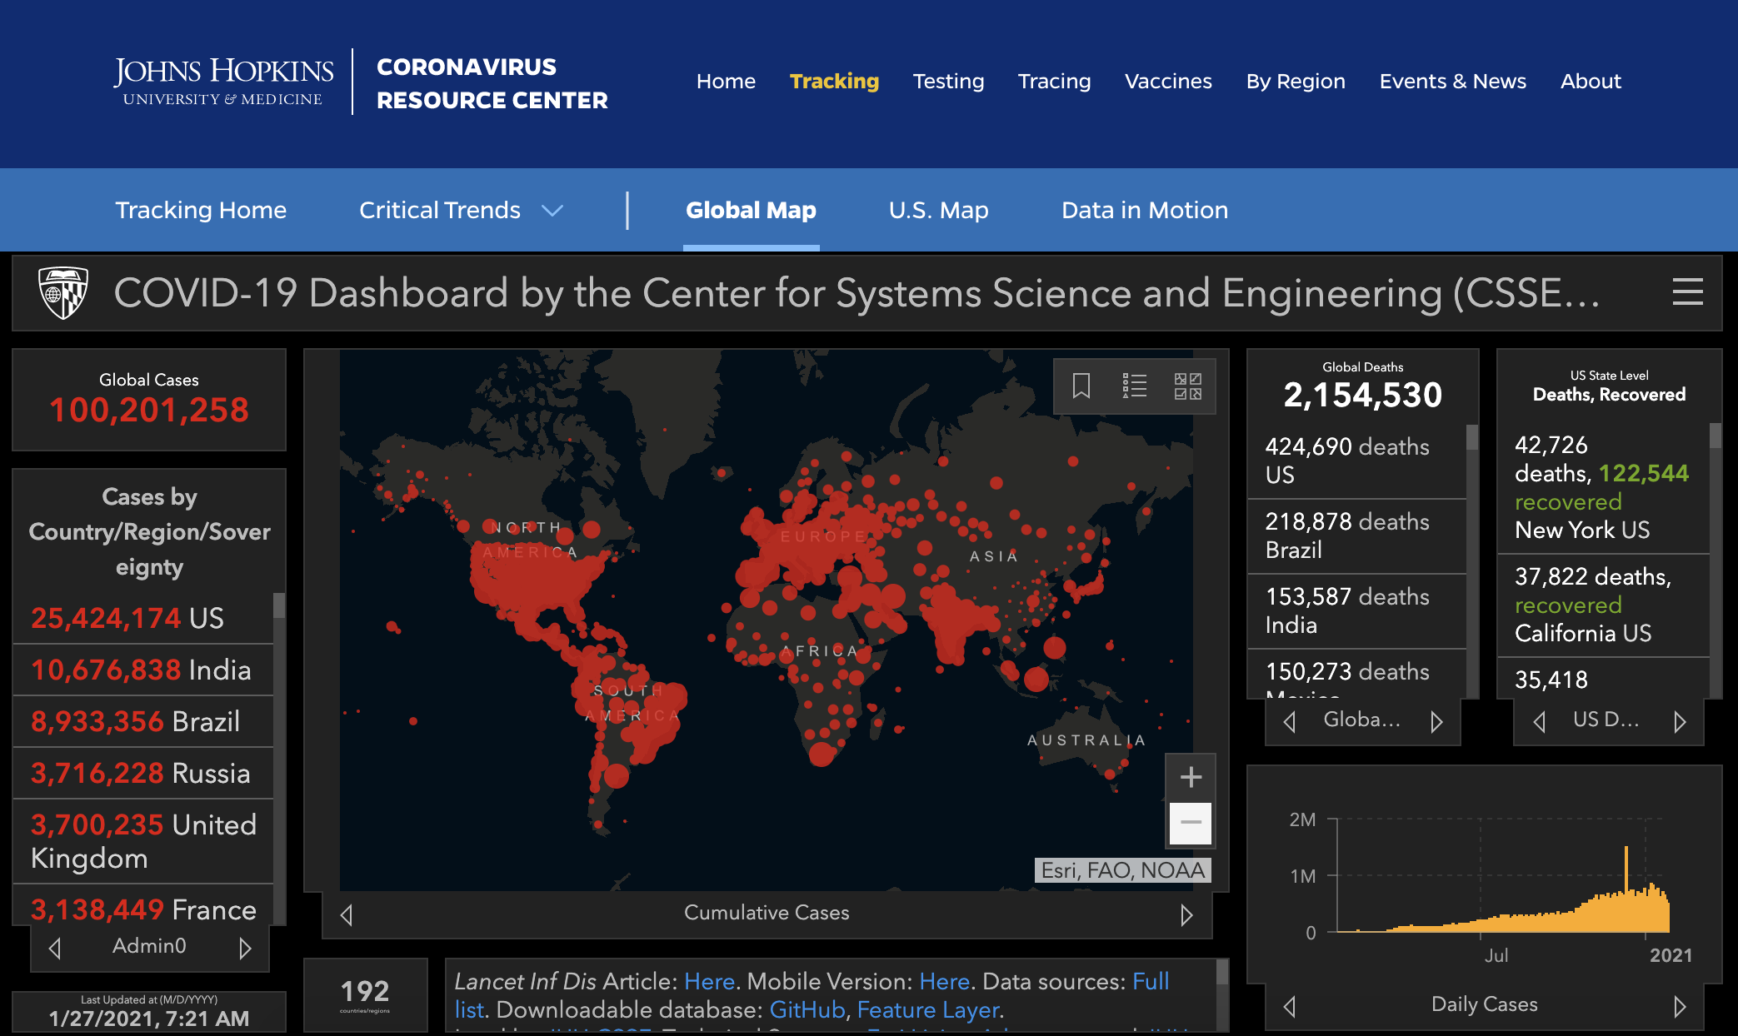Advance Daily Cases chart to next
Image resolution: width=1738 pixels, height=1036 pixels.
[x=1680, y=1006]
